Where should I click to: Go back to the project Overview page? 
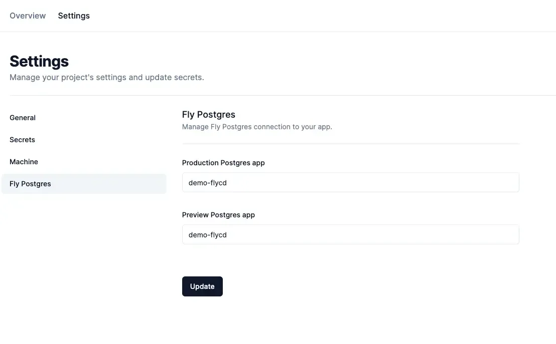click(x=27, y=15)
